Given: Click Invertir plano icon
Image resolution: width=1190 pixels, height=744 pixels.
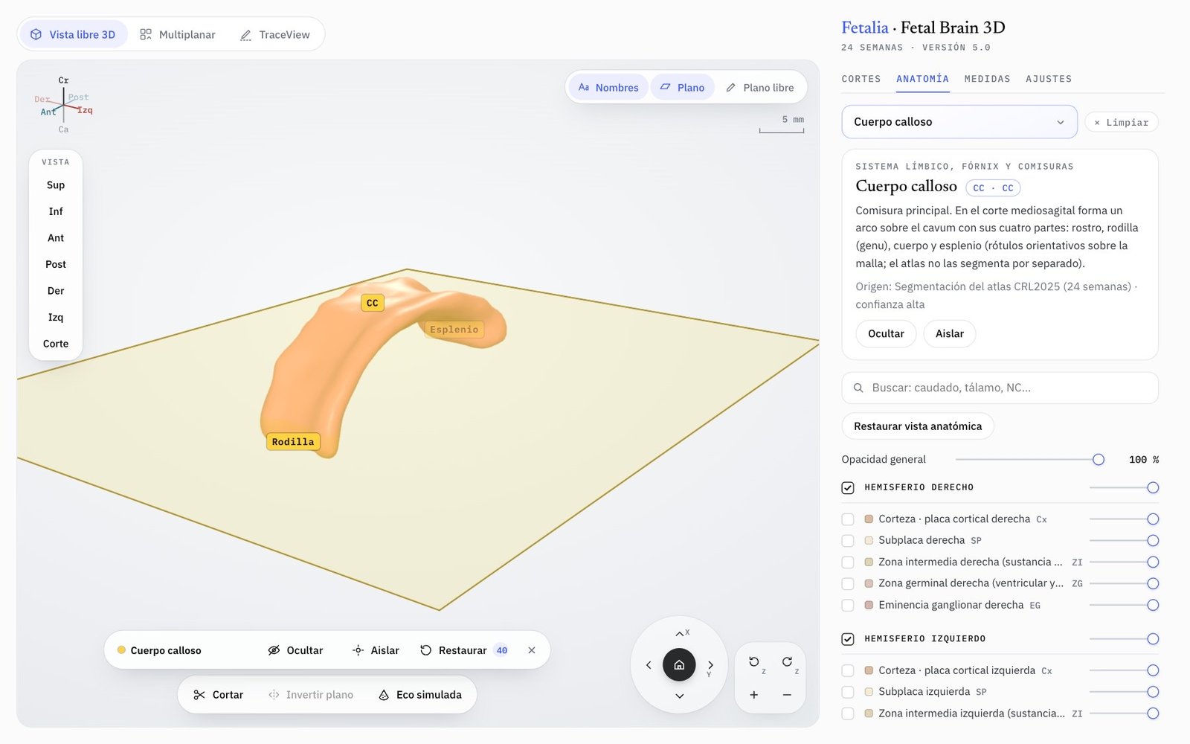Looking at the screenshot, I should pos(274,695).
